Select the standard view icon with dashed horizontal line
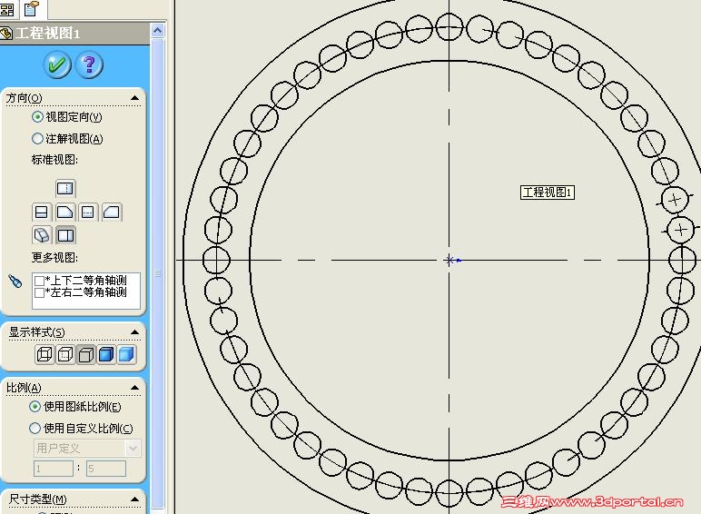This screenshot has width=701, height=514. 88,212
